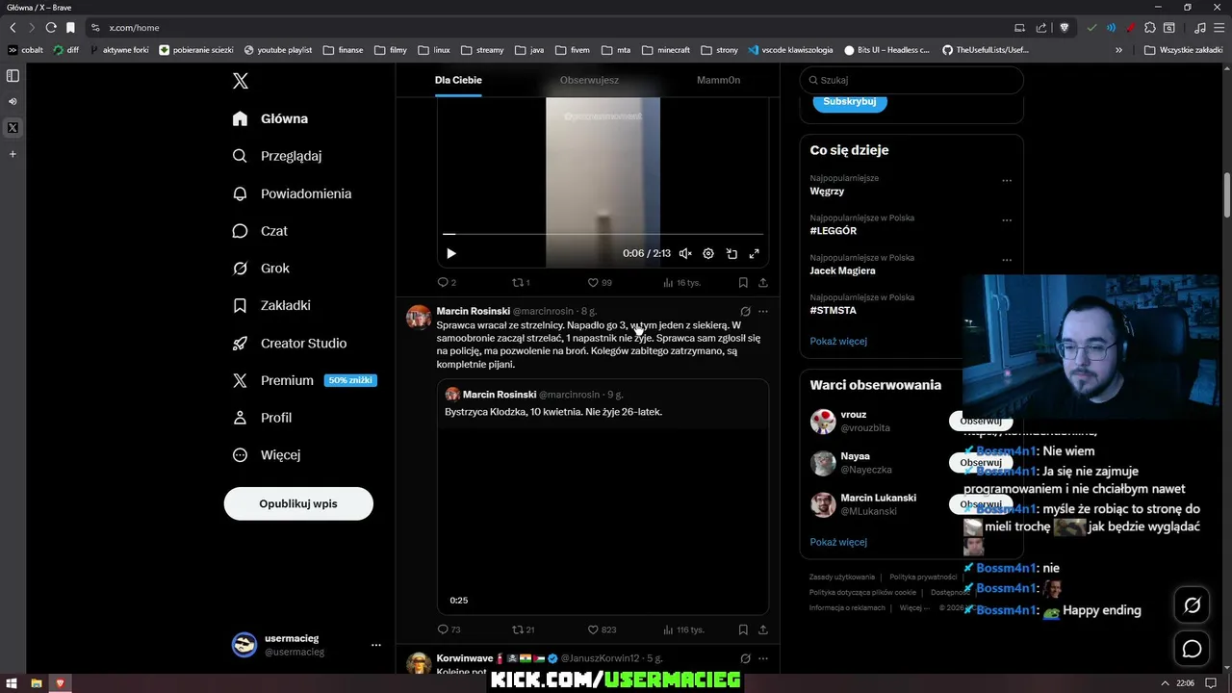This screenshot has height=693, width=1232.
Task: Like the post with 823 likes
Action: 602,629
